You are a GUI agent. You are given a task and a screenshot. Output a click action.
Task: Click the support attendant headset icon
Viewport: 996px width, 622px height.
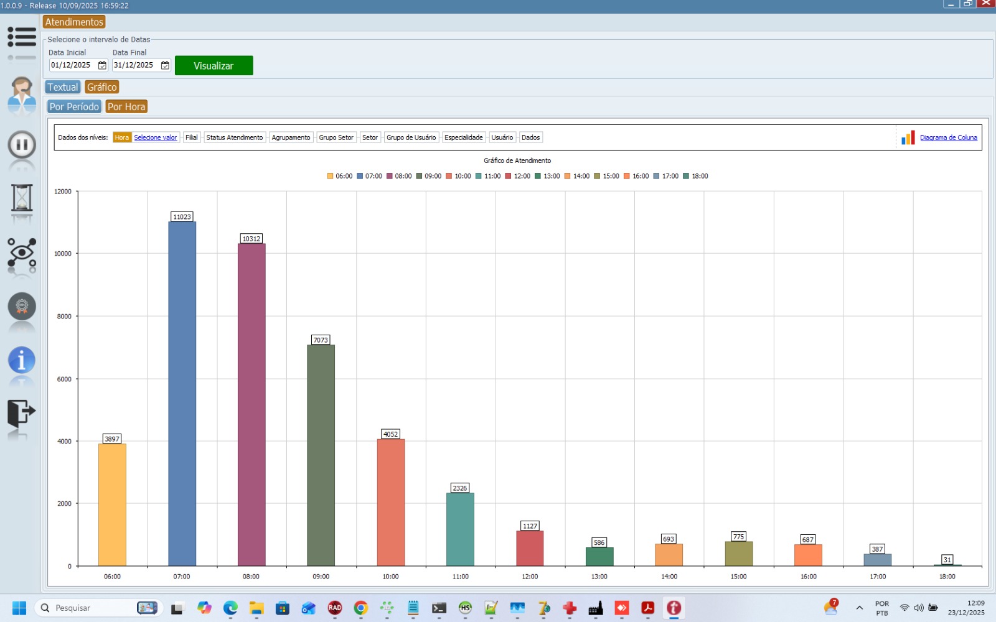22,93
